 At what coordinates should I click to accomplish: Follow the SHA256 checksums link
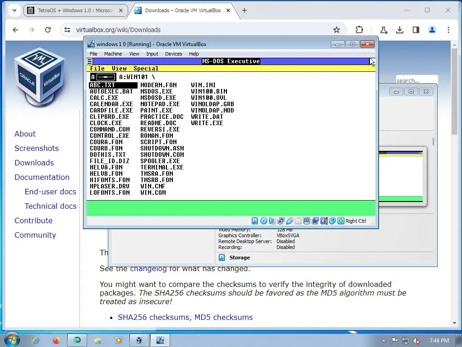click(x=153, y=317)
